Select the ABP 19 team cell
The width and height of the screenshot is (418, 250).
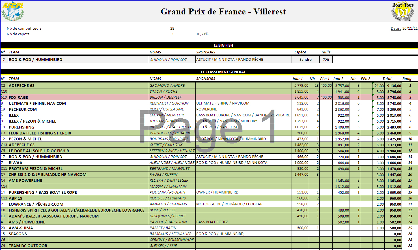point(79,198)
